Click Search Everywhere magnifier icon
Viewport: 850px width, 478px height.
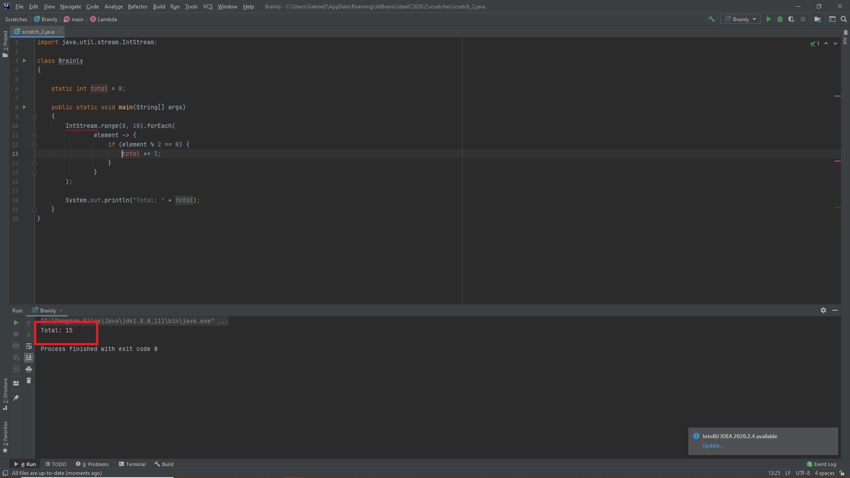[844, 19]
